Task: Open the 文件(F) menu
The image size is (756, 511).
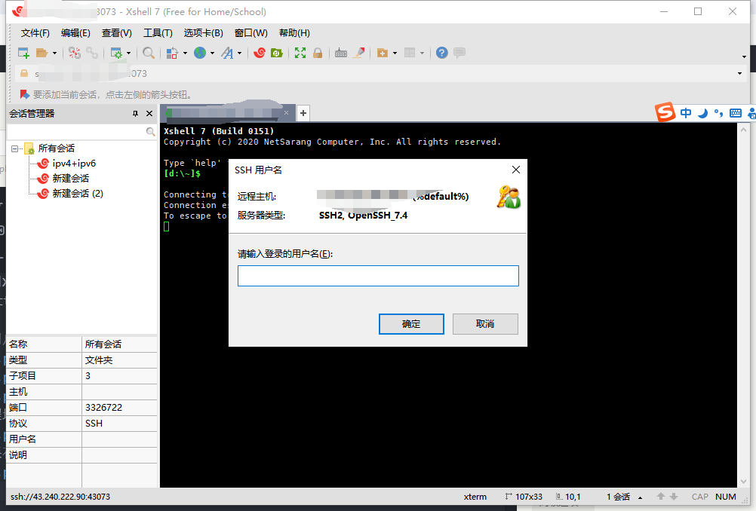Action: tap(35, 32)
